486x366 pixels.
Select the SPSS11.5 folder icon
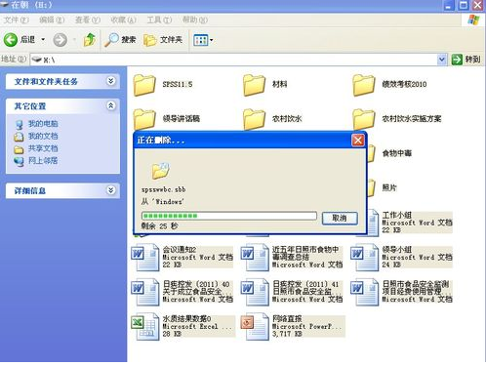[144, 85]
